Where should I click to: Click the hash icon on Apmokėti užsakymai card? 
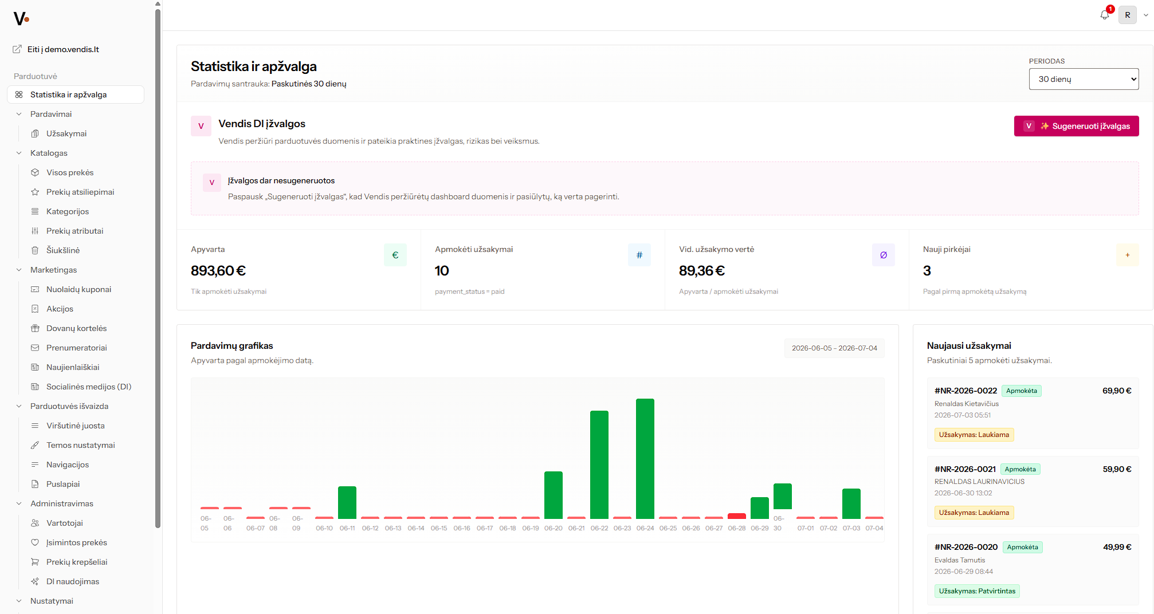pyautogui.click(x=639, y=255)
